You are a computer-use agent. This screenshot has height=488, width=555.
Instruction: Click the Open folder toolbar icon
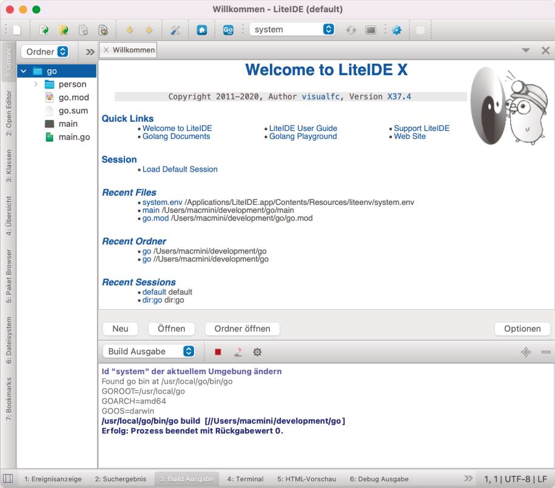point(64,30)
